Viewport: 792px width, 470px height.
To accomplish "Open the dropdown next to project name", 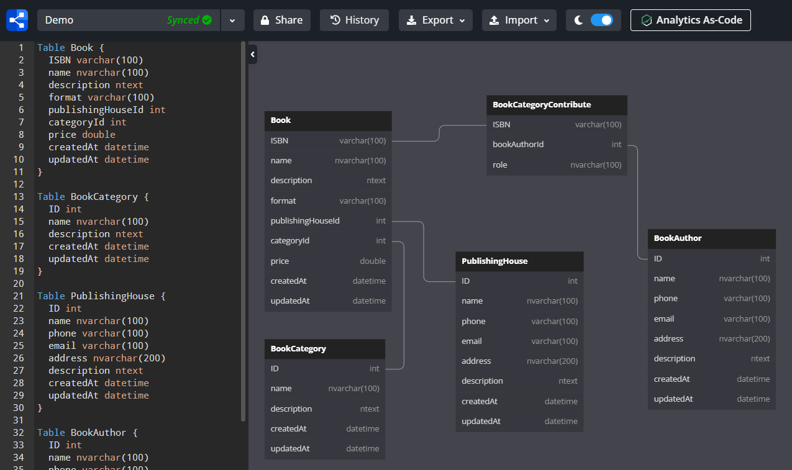I will 232,20.
